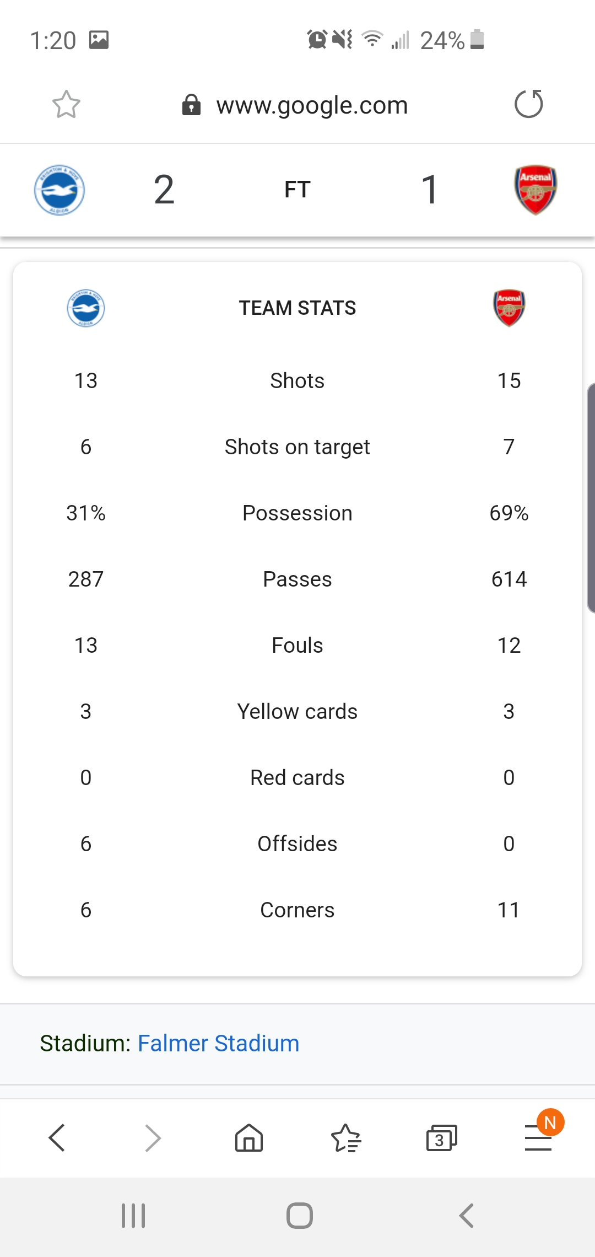The width and height of the screenshot is (595, 1257).
Task: Go back with browser back arrow
Action: point(57,1138)
